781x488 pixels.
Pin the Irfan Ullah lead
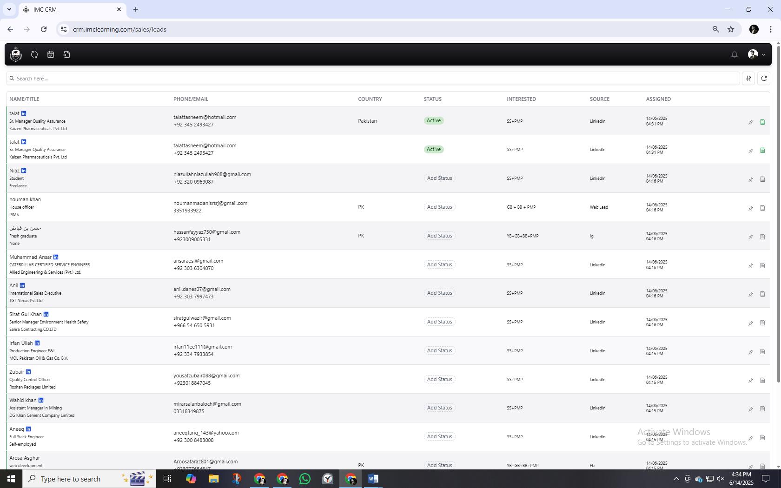click(x=750, y=352)
